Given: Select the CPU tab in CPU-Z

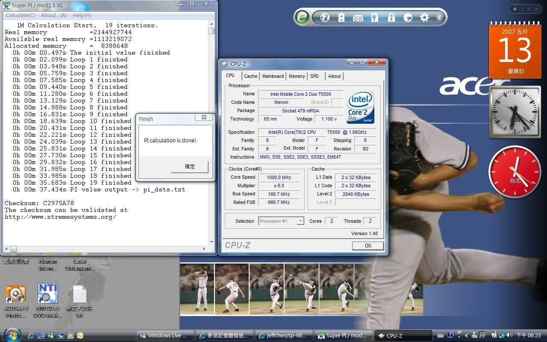Looking at the screenshot, I should point(230,75).
